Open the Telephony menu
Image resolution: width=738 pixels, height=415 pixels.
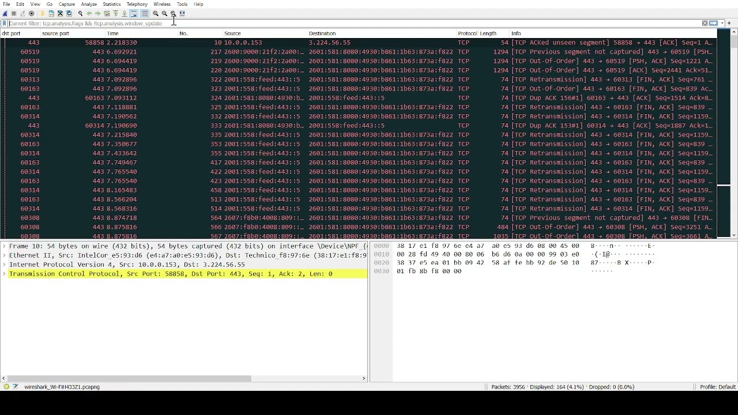(137, 4)
